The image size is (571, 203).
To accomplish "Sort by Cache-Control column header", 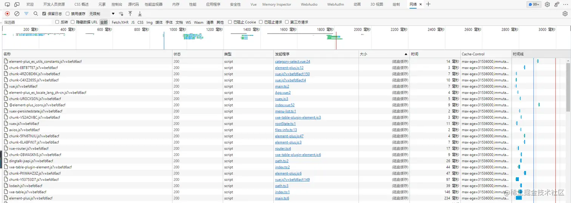I will (486, 54).
